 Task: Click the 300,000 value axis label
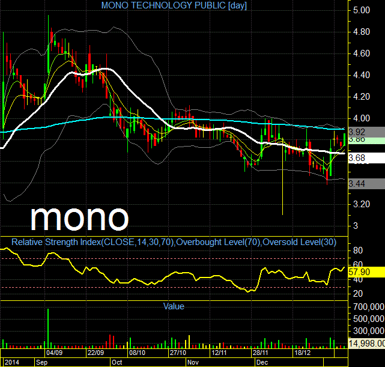point(369,331)
